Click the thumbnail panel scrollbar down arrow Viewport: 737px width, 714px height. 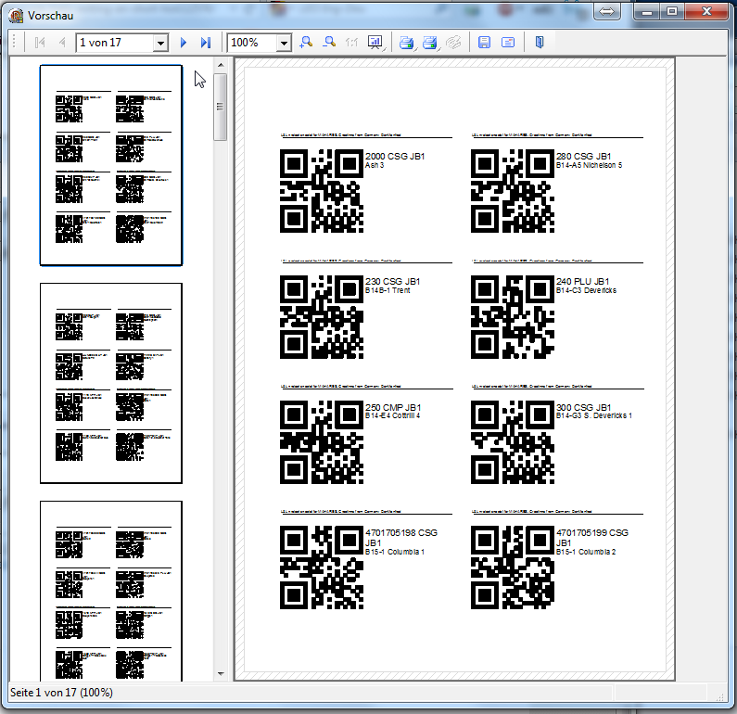coord(221,674)
